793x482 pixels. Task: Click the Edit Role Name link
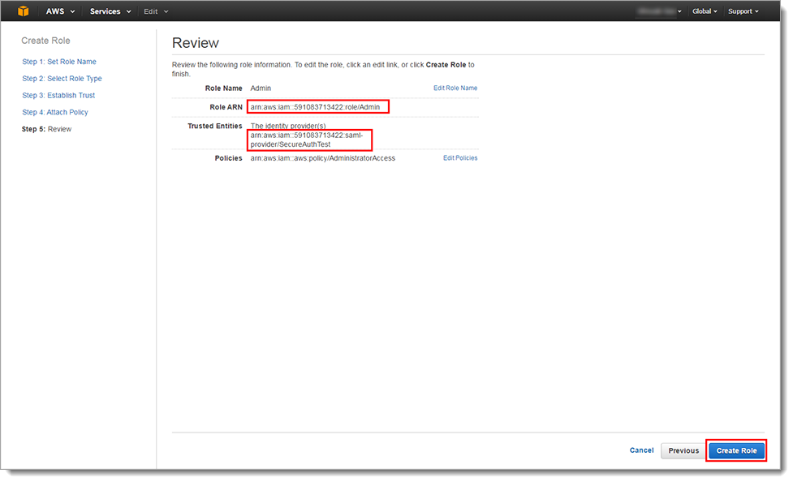click(455, 88)
